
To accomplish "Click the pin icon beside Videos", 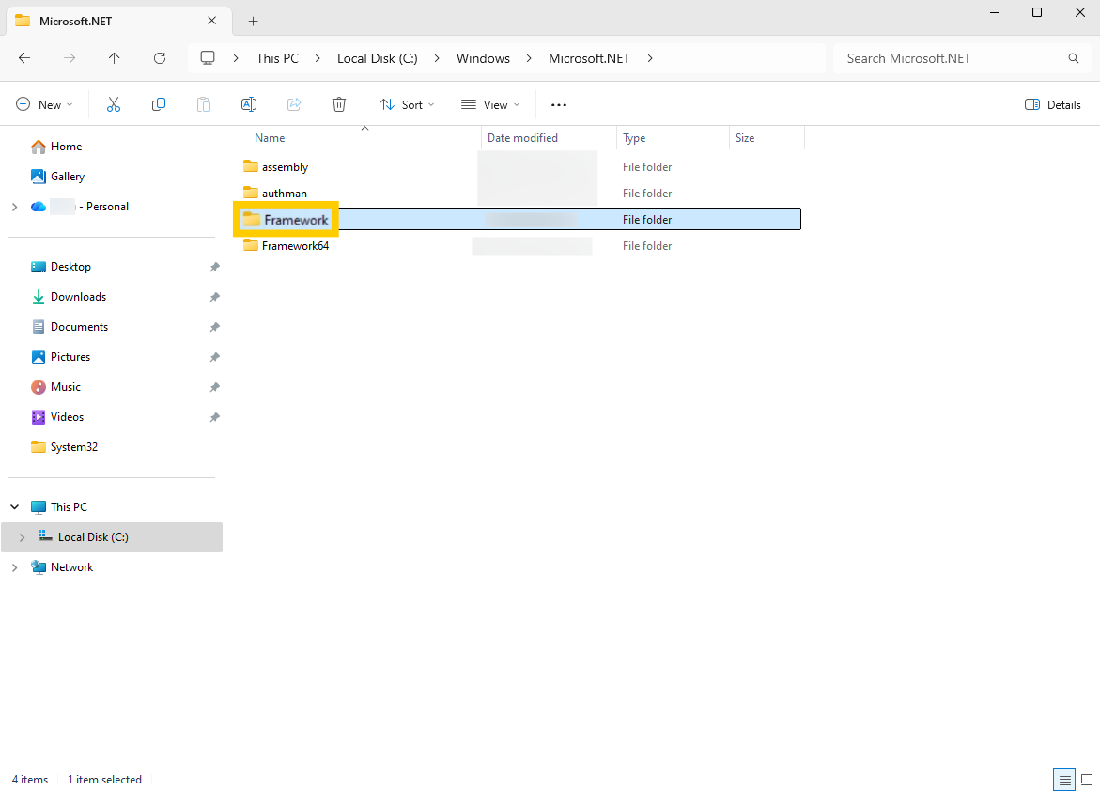I will [x=215, y=418].
